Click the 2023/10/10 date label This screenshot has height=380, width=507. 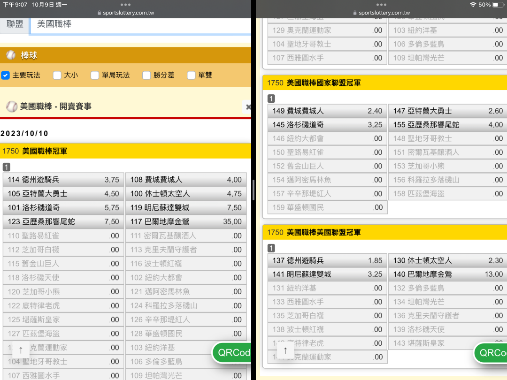(24, 133)
